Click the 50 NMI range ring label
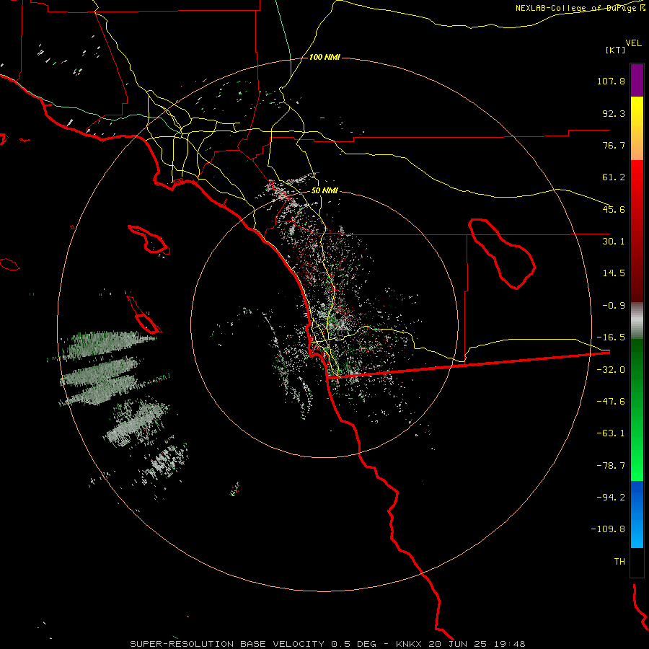Screen dimensions: 649x649 [x=324, y=191]
